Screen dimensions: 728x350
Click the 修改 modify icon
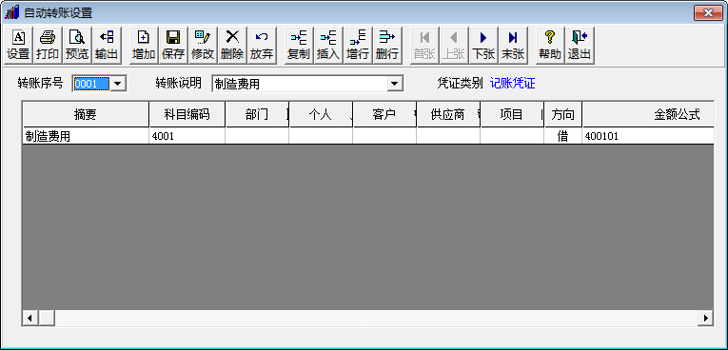point(203,45)
